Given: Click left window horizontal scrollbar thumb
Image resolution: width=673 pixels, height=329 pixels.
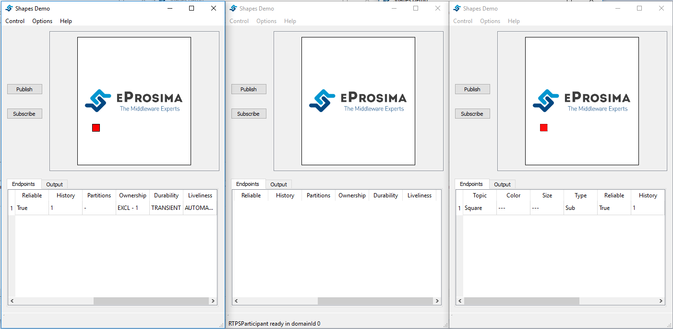Looking at the screenshot, I should tap(151, 301).
